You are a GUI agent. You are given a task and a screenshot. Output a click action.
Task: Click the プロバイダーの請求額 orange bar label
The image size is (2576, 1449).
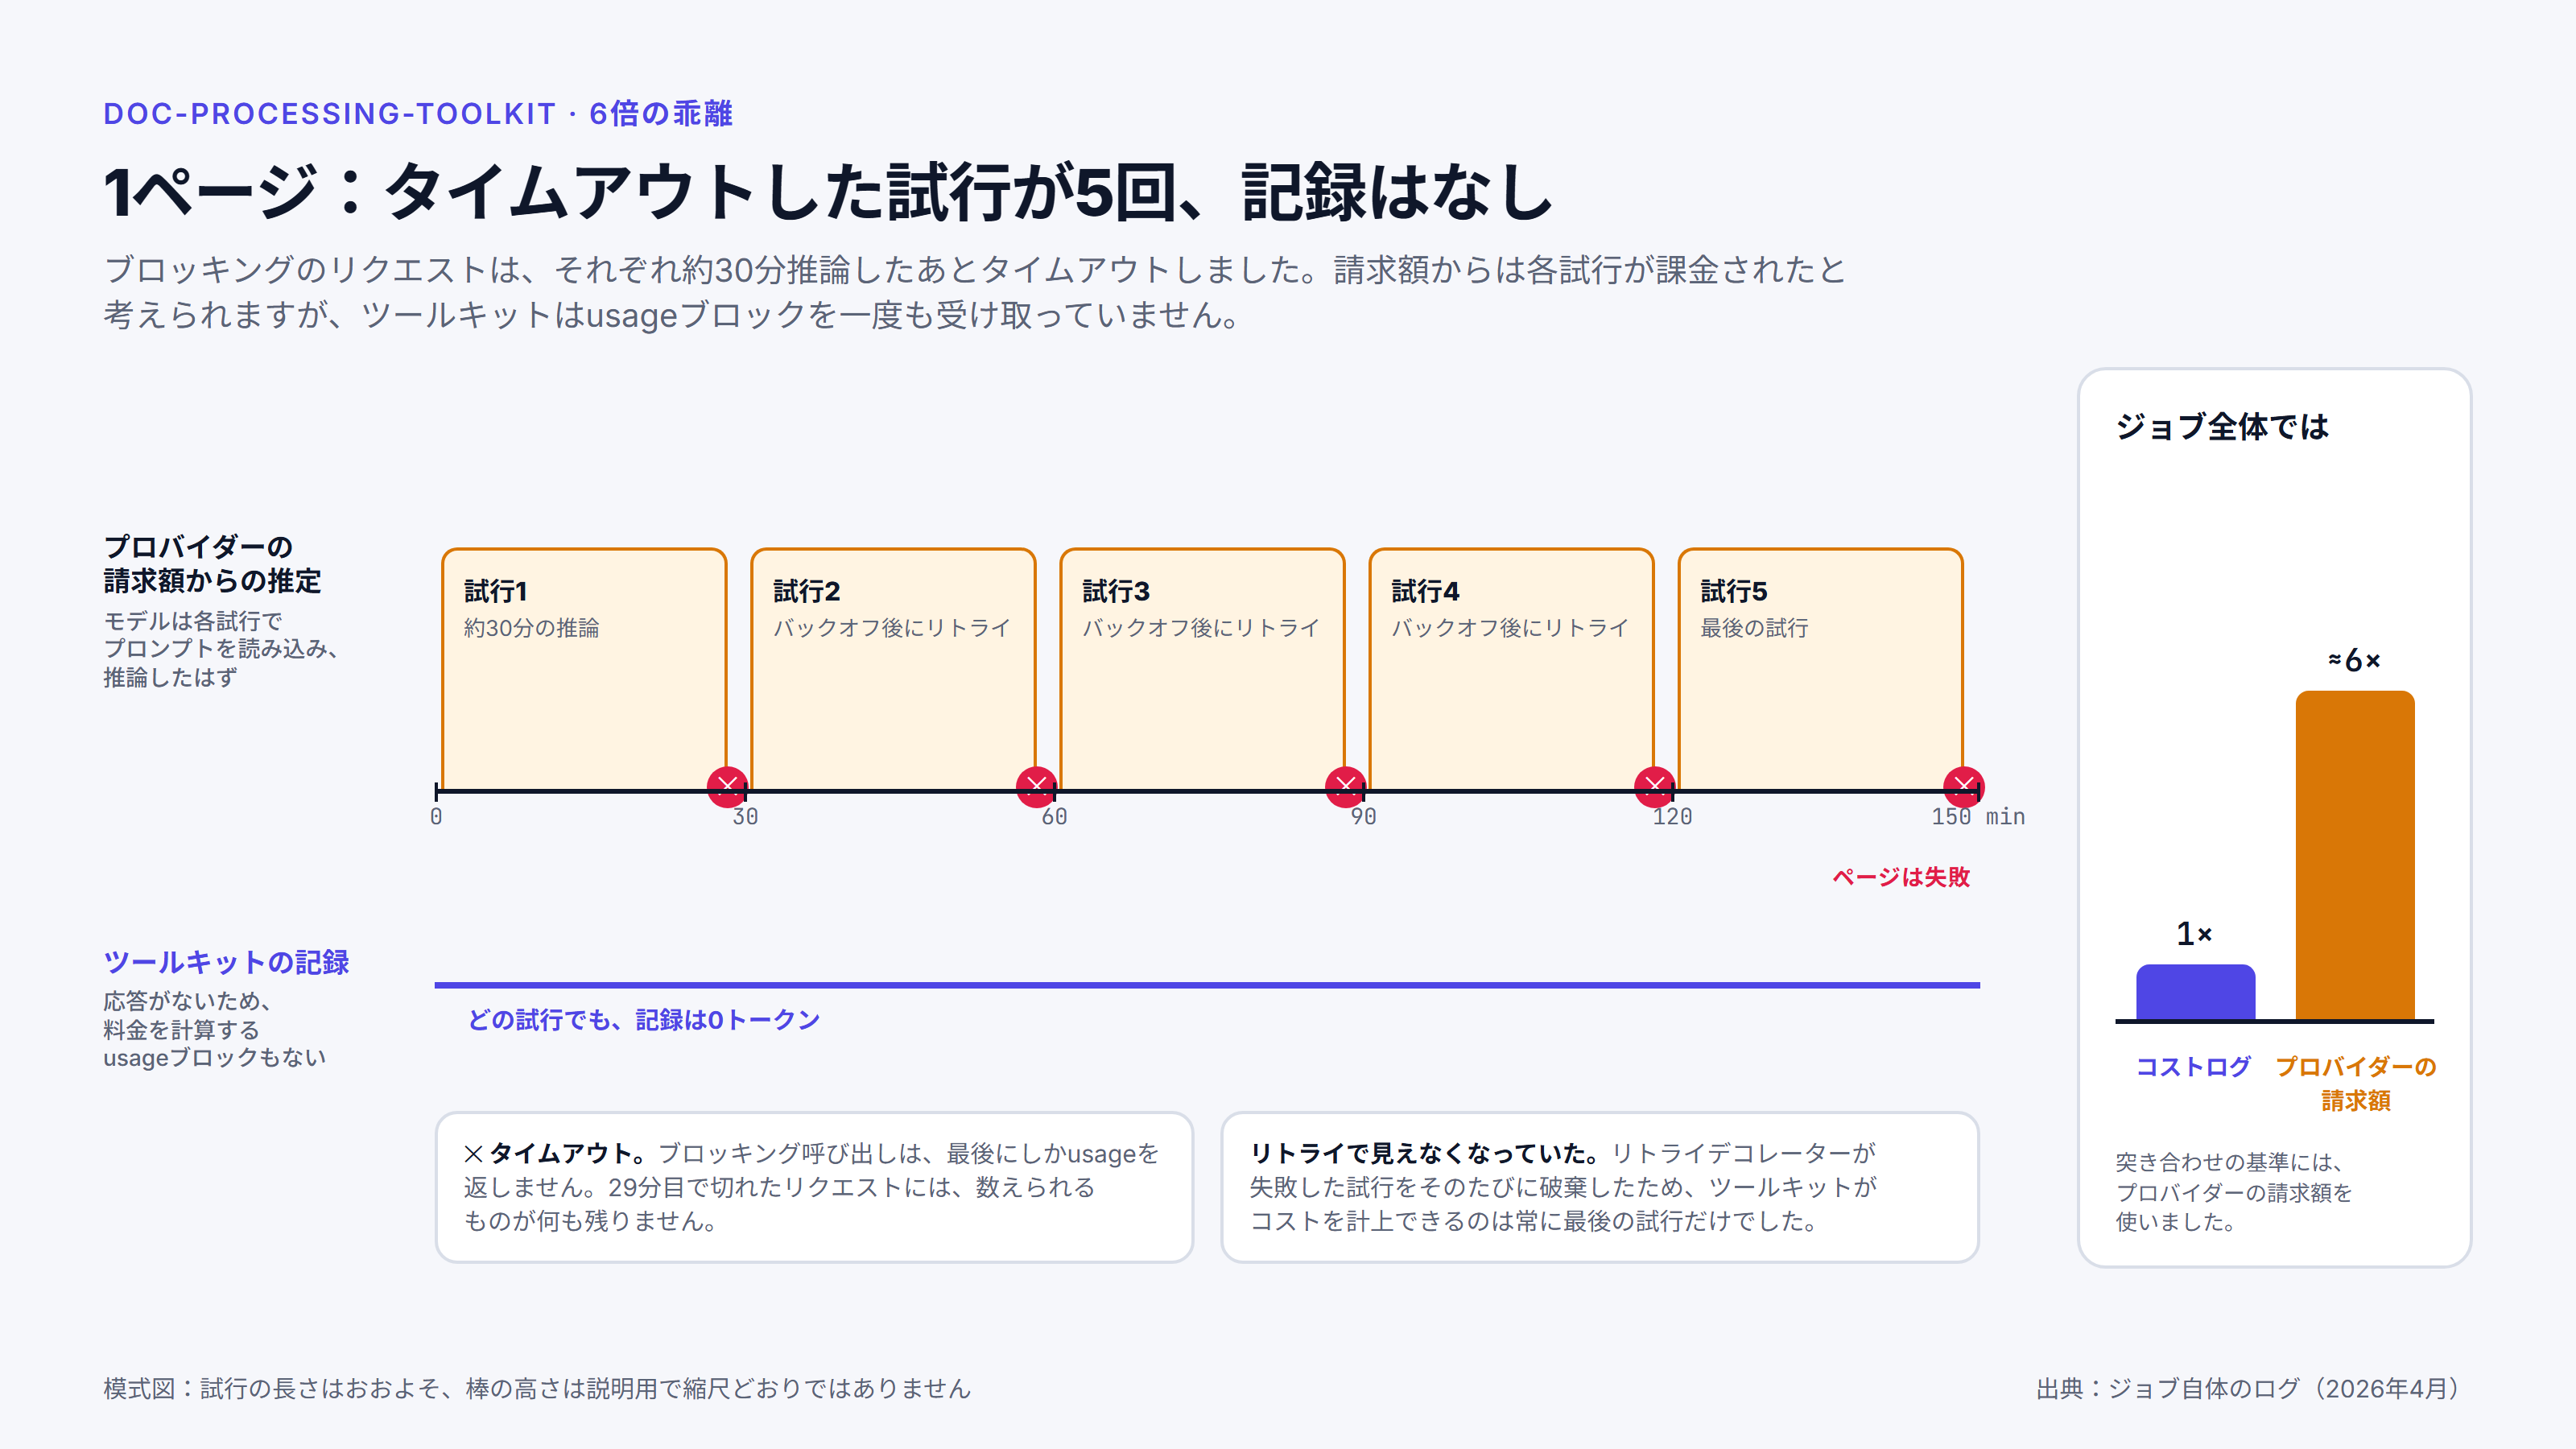tap(2355, 1084)
